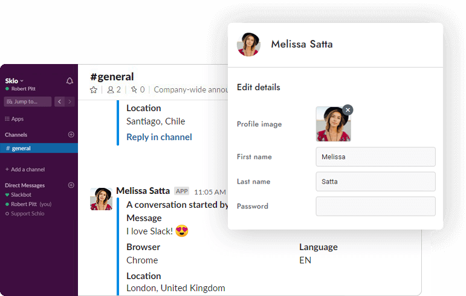The image size is (466, 296).
Task: Click the plus icon next to Channels
Action: coord(71,135)
